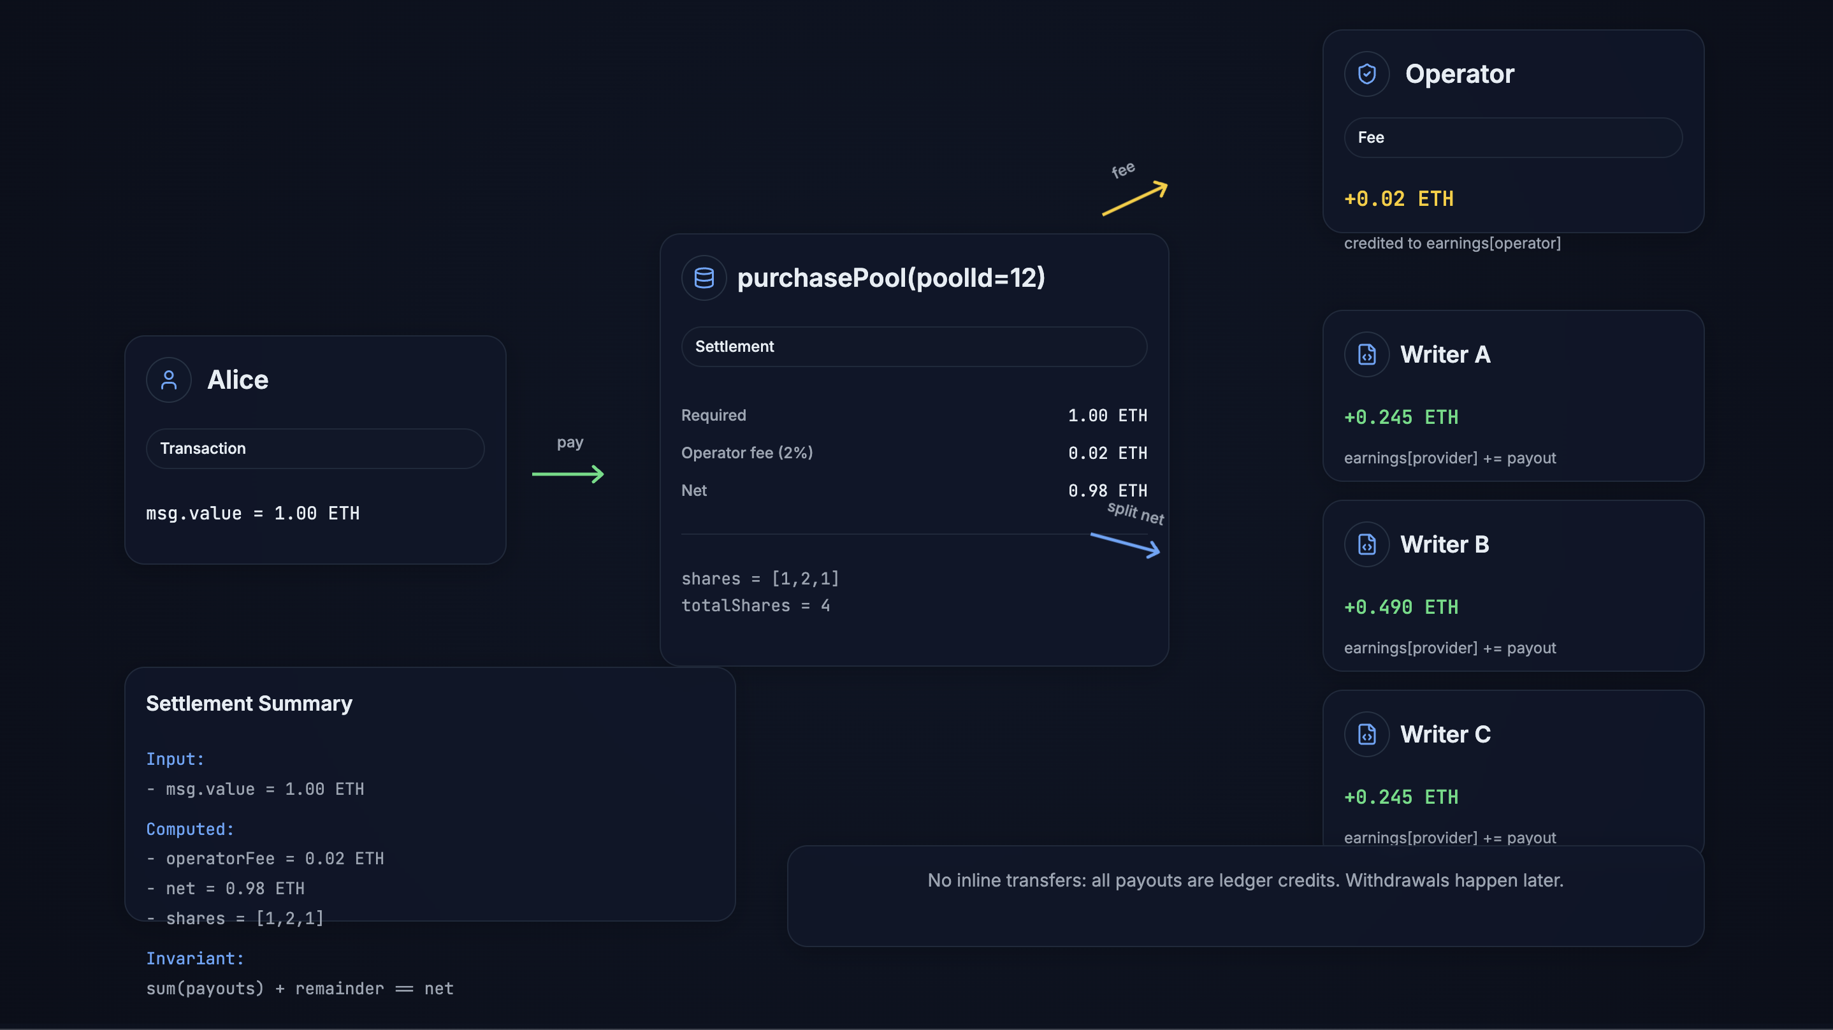
Task: Click the +0.02 ETH operator amount
Action: (1398, 199)
